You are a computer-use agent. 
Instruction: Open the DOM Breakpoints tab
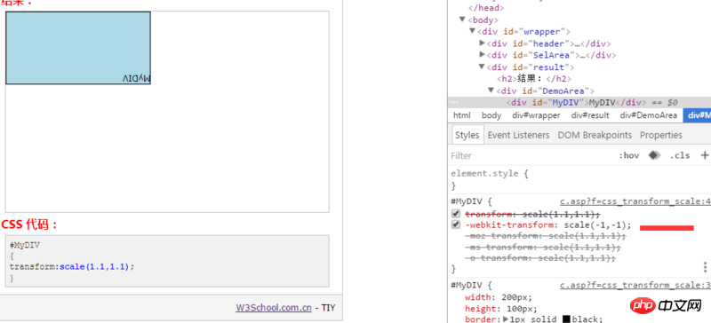(595, 135)
